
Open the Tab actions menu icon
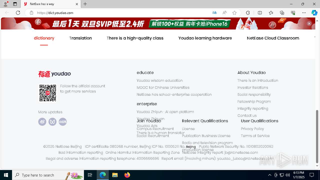coord(15,4)
